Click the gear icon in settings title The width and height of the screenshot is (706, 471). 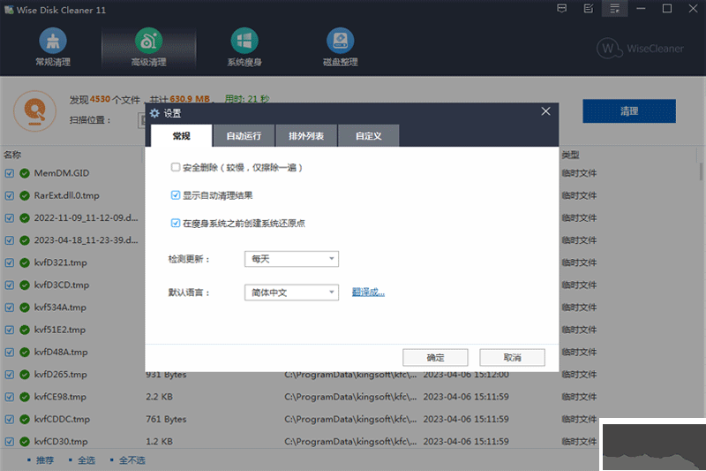155,113
